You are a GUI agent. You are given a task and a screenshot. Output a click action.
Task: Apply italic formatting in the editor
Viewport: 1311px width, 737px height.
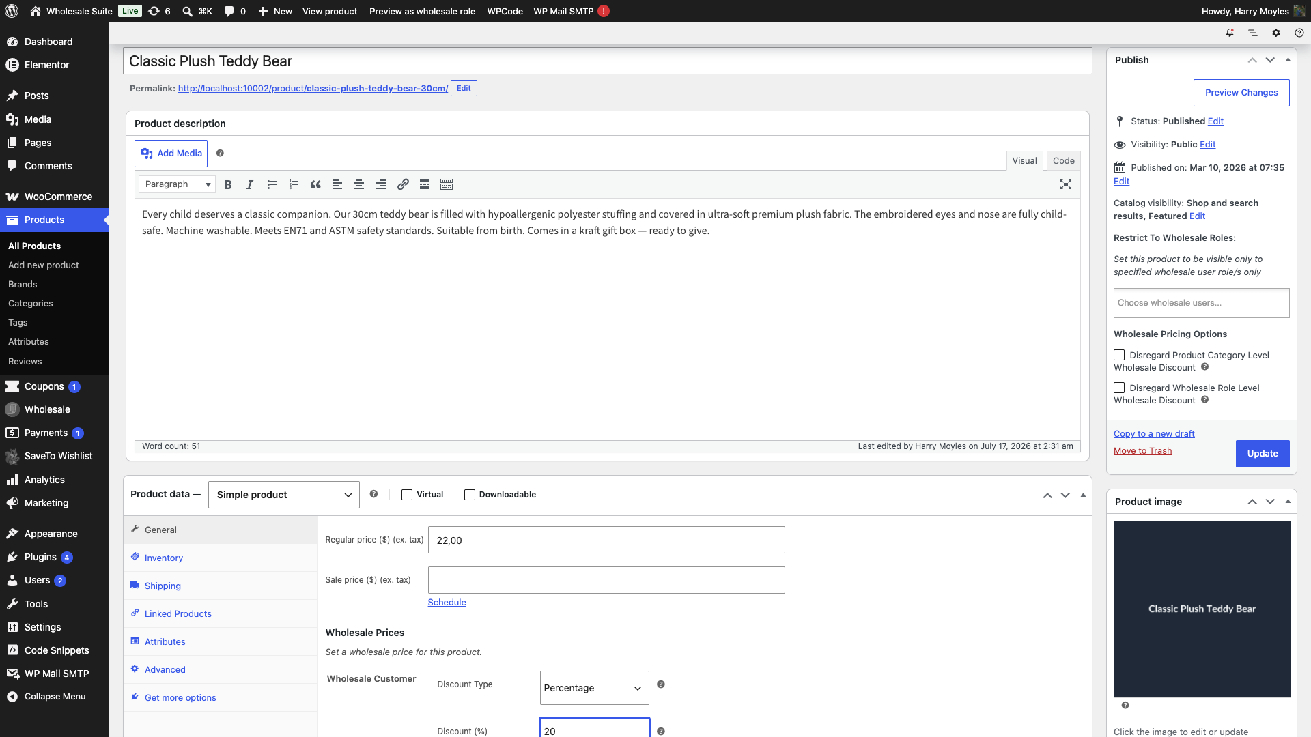coord(250,184)
